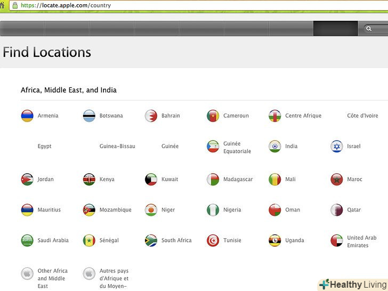Click the padlock icon in address bar
Screen dimensions: 388x291
[x=15, y=5]
